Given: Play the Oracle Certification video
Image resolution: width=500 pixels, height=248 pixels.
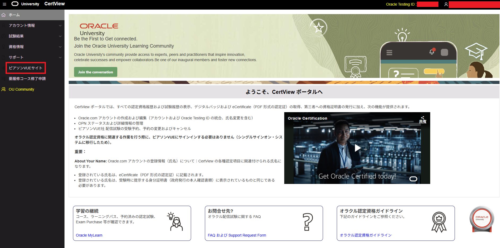Looking at the screenshot, I should [357, 148].
